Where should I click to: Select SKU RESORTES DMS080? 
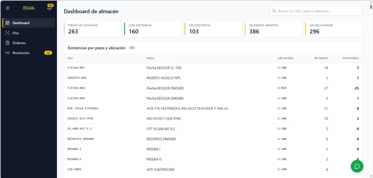(81, 139)
